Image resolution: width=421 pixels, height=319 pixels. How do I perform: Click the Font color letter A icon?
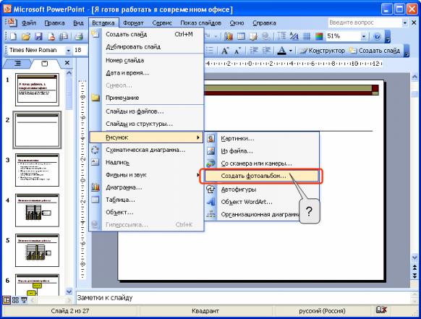(281, 50)
